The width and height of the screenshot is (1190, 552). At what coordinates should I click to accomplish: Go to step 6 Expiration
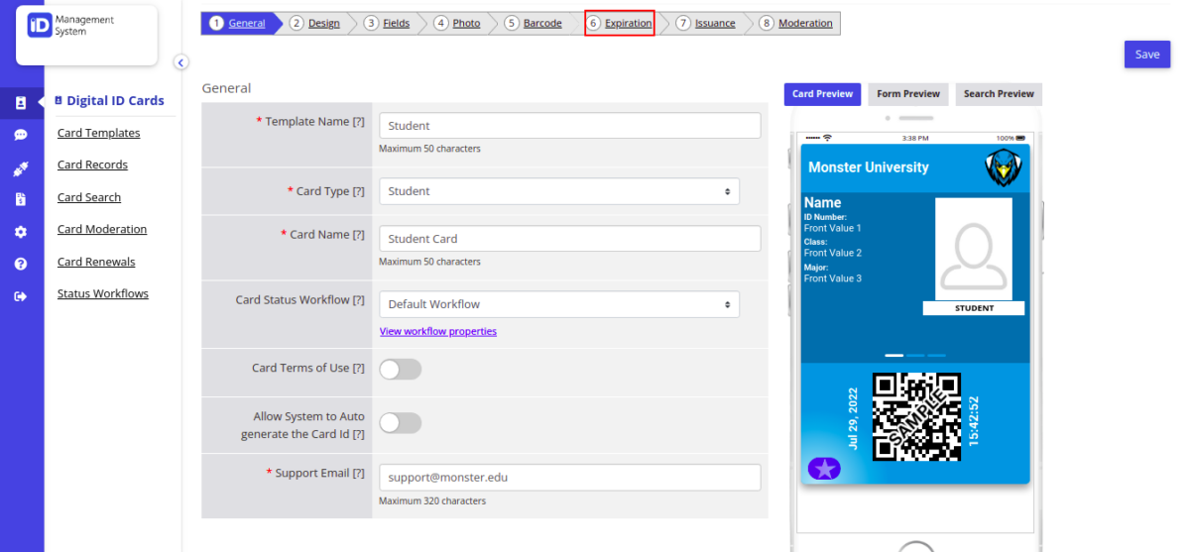[620, 23]
